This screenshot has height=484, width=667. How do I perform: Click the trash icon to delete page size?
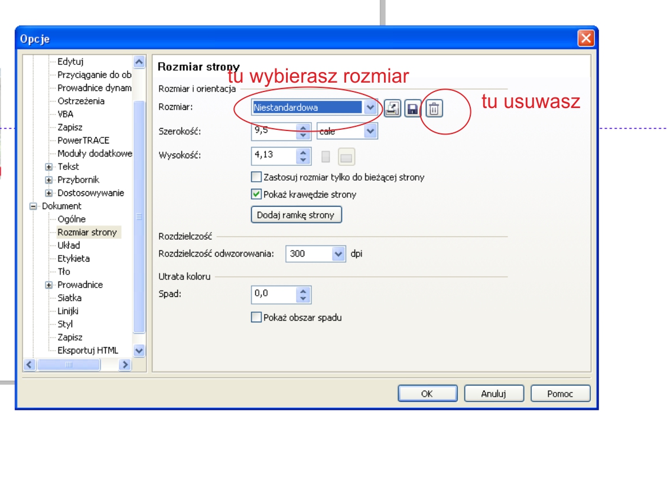434,108
